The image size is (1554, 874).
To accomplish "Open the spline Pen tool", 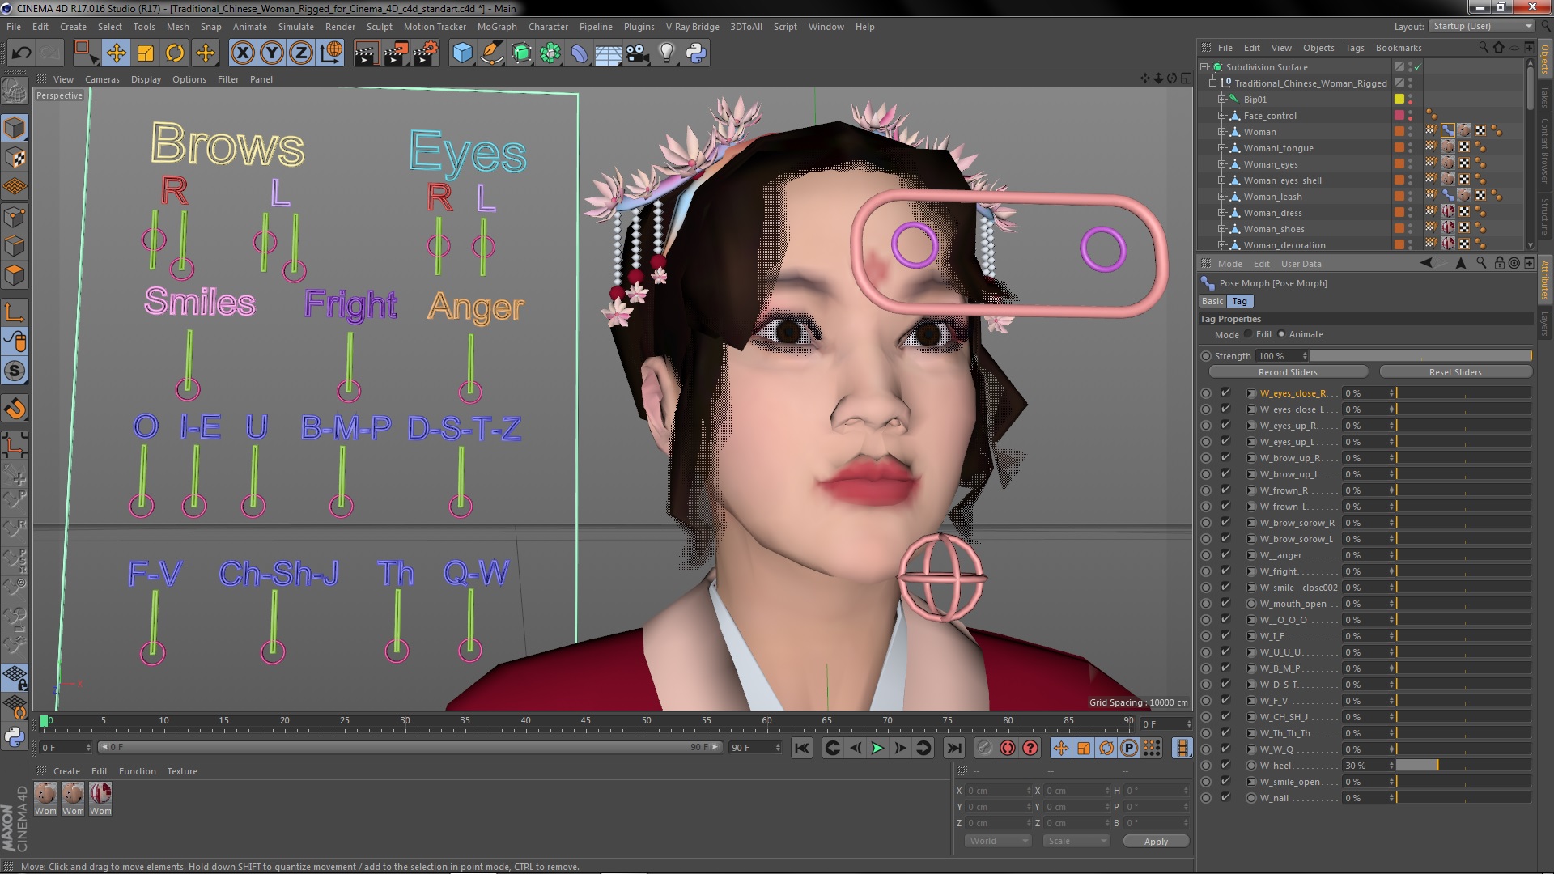I will 492,53.
